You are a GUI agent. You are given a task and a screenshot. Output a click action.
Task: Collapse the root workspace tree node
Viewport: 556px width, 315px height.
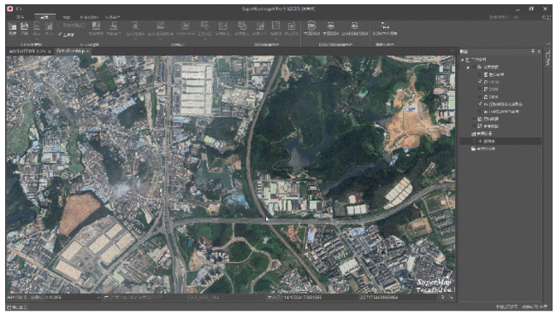pos(463,60)
